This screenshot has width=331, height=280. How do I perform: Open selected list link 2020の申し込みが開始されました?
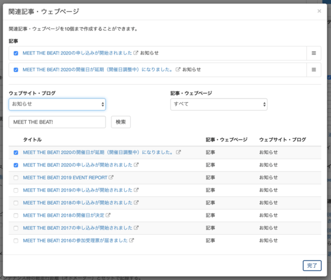77,53
